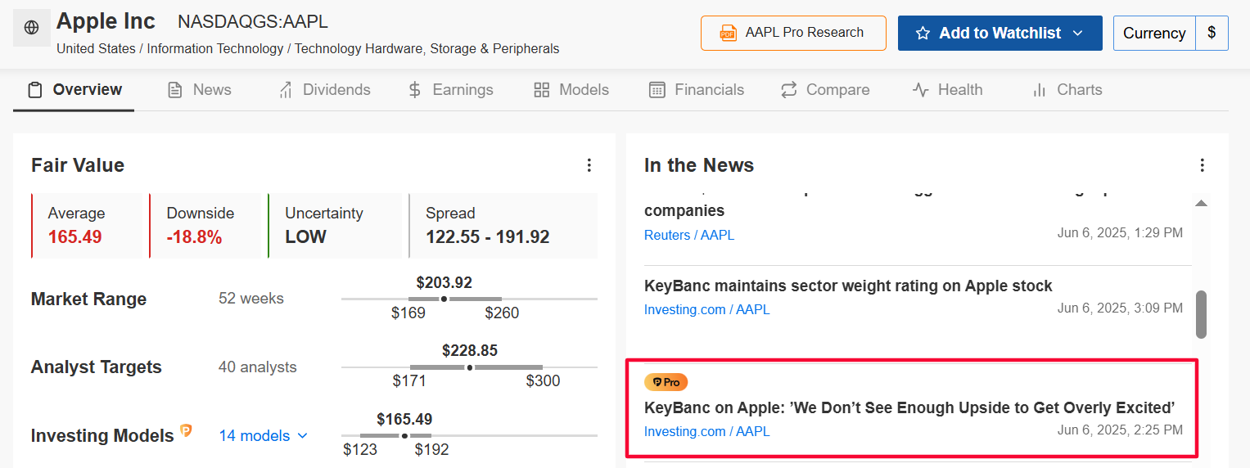Click the PDF icon in AAPL Pro Research

point(728,33)
